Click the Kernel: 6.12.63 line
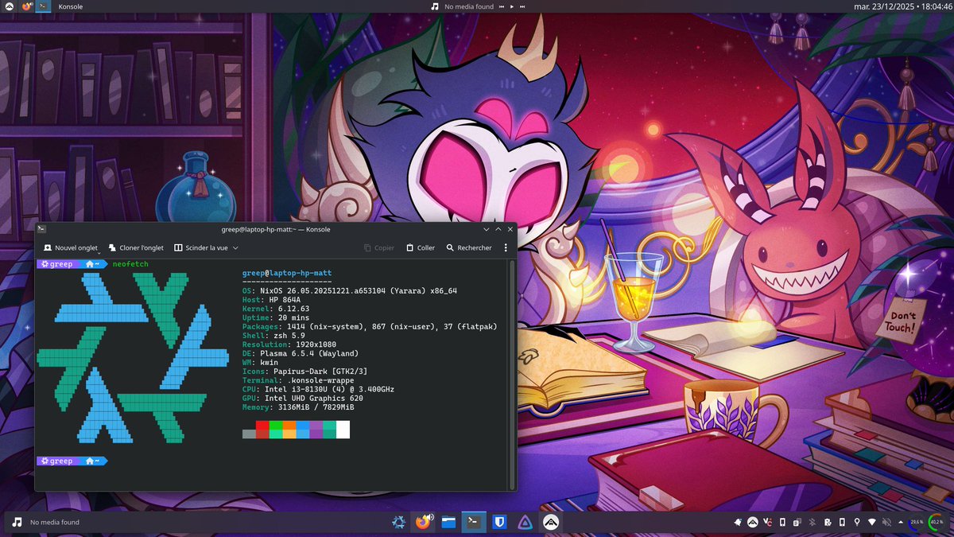 coord(276,309)
